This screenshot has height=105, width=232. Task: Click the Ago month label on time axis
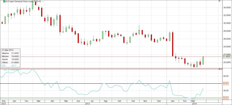(x=106, y=101)
